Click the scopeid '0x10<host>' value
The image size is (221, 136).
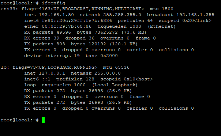[138, 79]
